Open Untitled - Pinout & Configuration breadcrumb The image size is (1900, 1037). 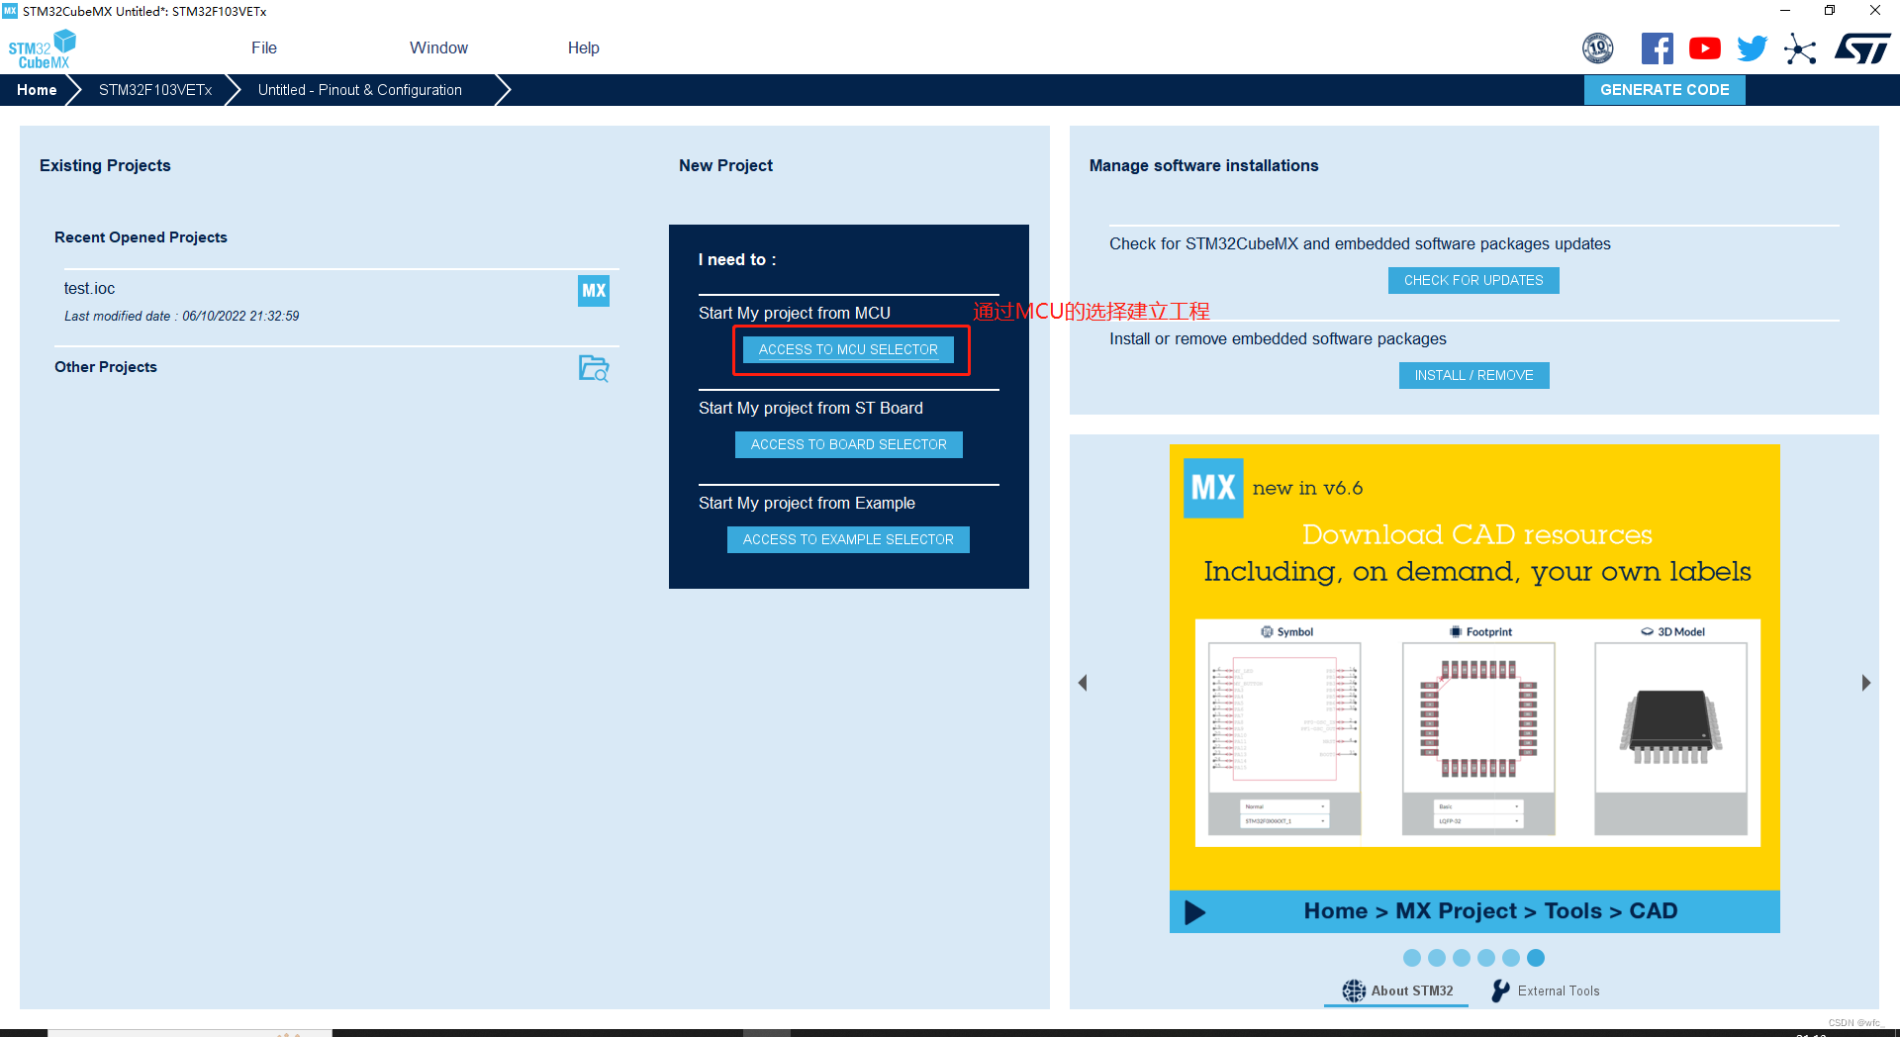pyautogui.click(x=360, y=90)
